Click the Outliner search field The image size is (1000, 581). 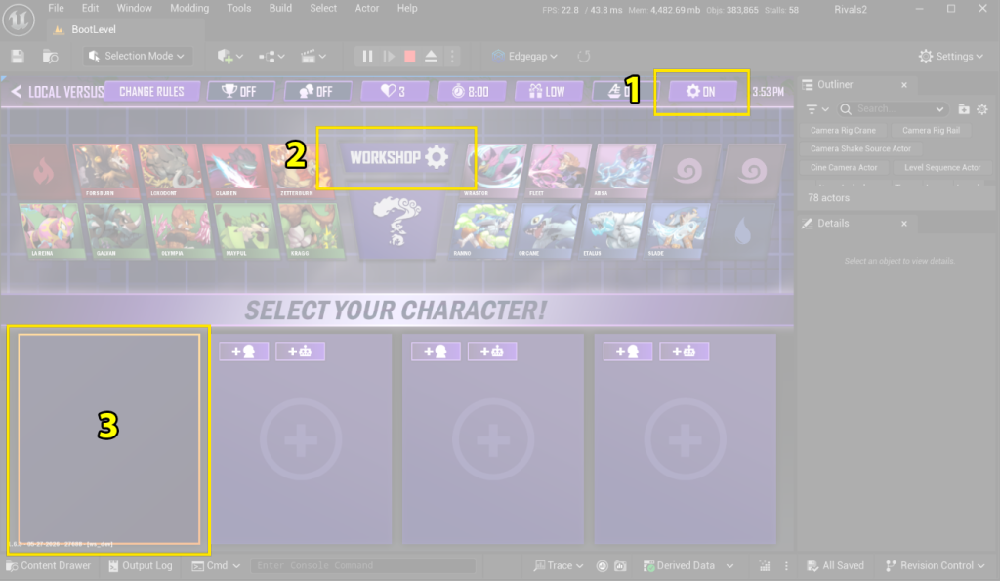[x=892, y=109]
